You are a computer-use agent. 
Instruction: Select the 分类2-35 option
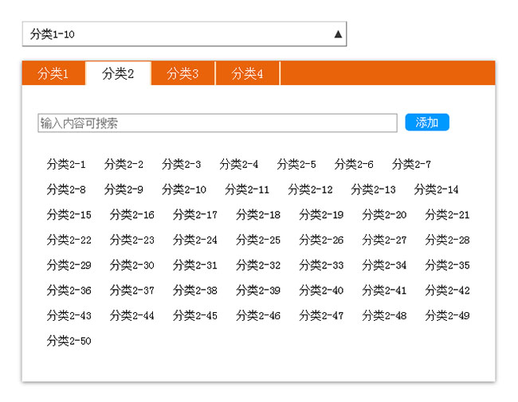(x=447, y=266)
